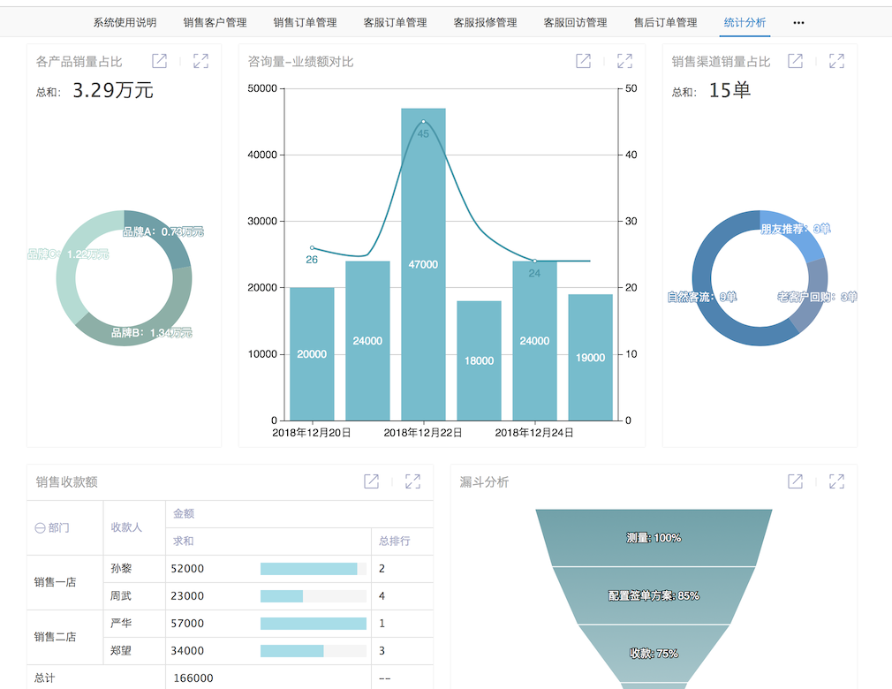Expand 销售渠道销量占比 chart to fullscreen

point(836,61)
